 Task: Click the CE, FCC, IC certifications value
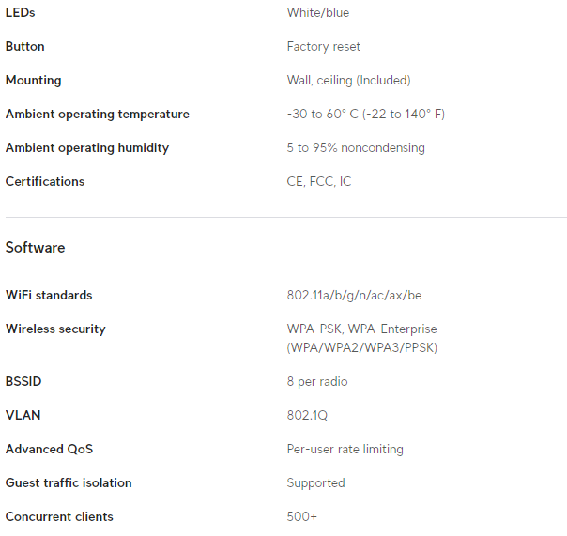point(318,182)
